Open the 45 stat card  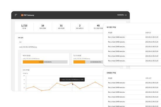click(98, 27)
